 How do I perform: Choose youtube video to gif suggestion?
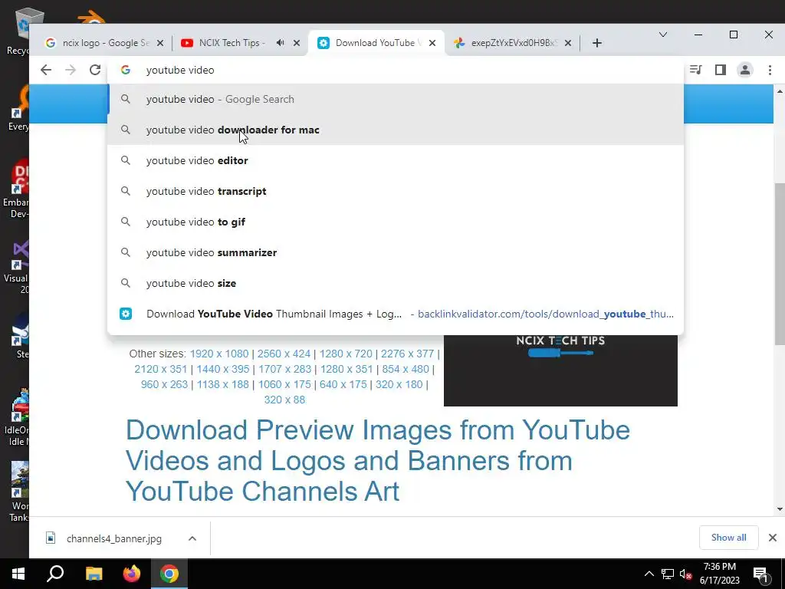(x=396, y=222)
